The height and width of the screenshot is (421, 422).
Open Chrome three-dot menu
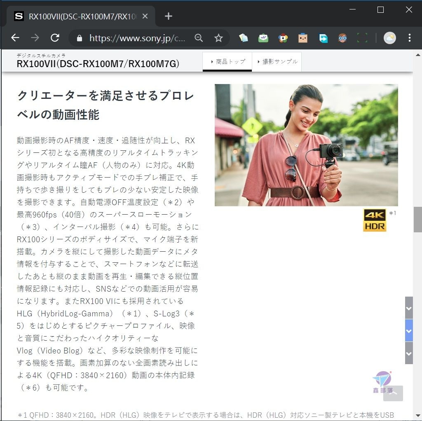pyautogui.click(x=409, y=38)
